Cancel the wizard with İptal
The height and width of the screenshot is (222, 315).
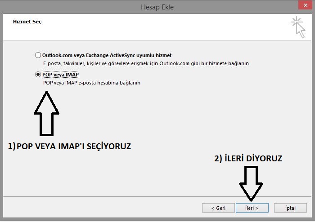click(290, 208)
